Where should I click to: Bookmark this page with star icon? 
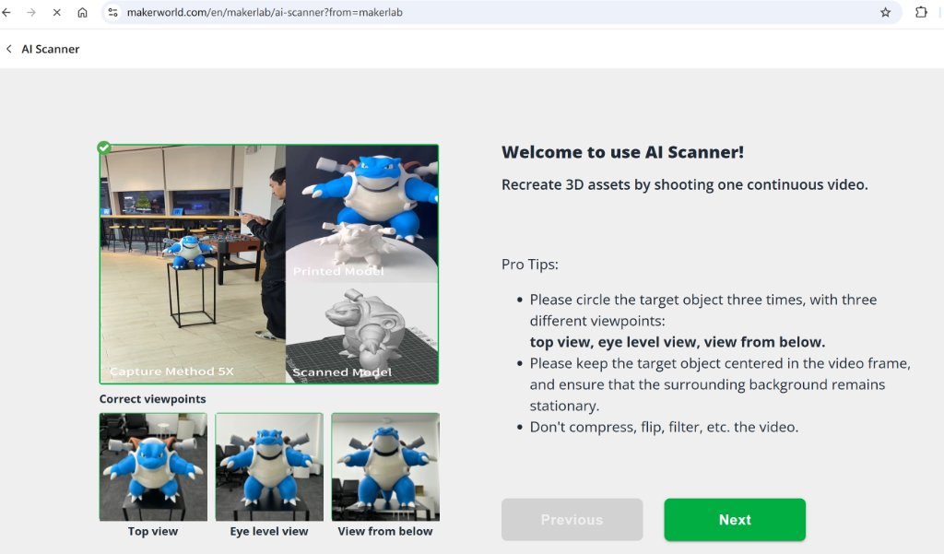tap(885, 12)
